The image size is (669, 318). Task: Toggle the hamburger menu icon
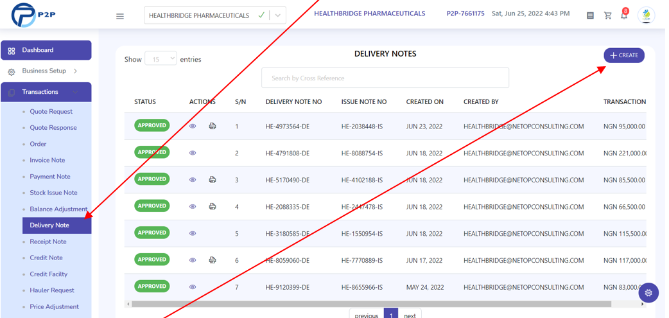point(120,16)
